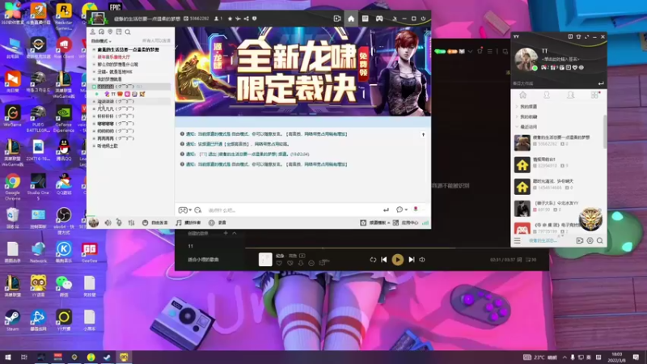Add a new playlist with the plus icon
The width and height of the screenshot is (647, 364).
tap(226, 234)
